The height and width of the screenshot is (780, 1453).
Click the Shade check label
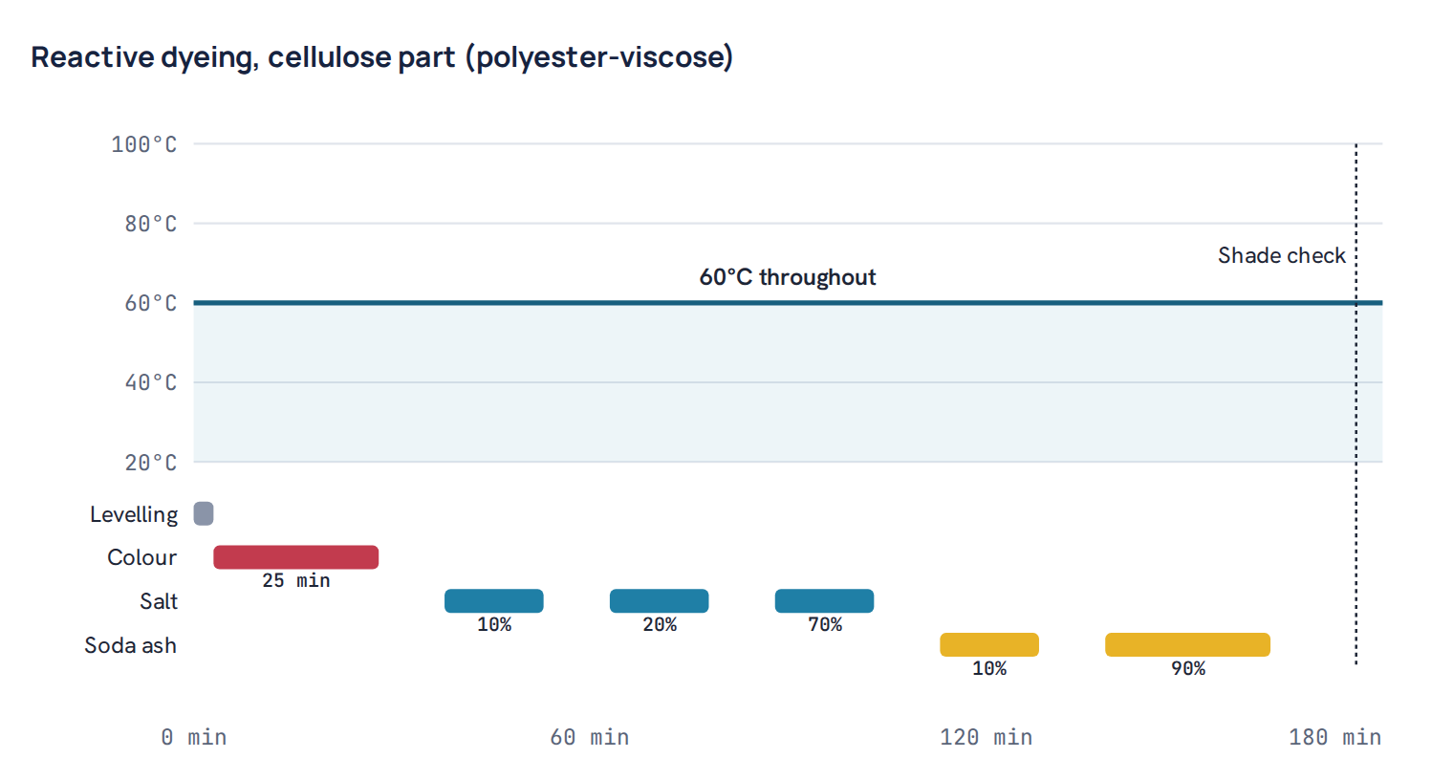coord(1281,255)
